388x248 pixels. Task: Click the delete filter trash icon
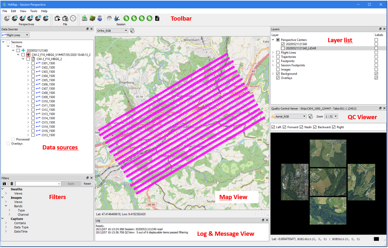click(x=12, y=184)
